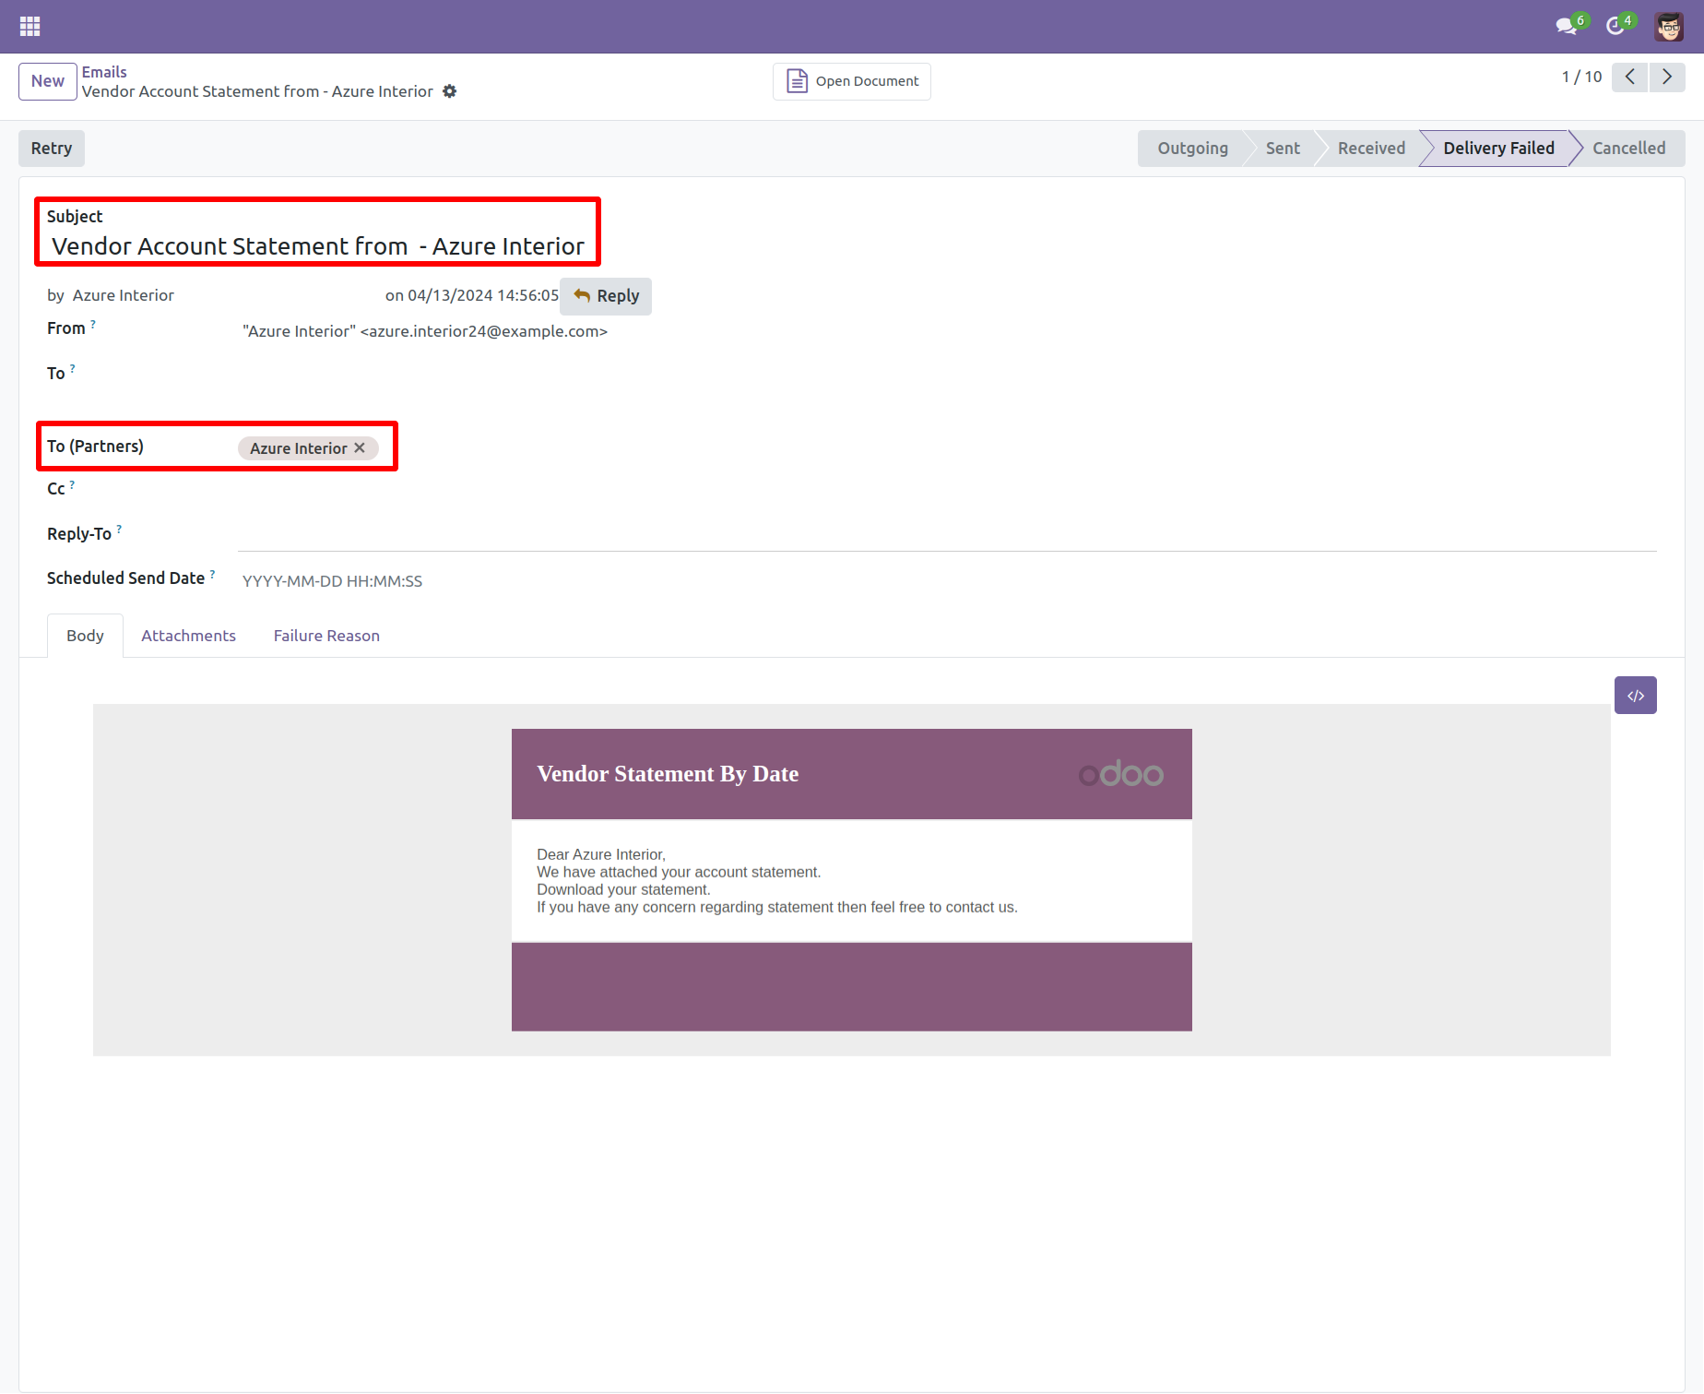Open the conversations messages icon
The image size is (1704, 1394).
click(x=1567, y=26)
